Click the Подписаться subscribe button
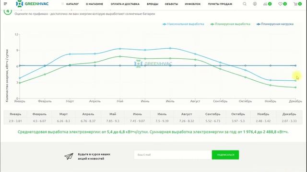Viewport: 307px width, 172px height. pyautogui.click(x=225, y=155)
